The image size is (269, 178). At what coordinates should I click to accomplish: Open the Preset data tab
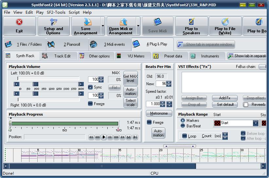click(x=170, y=56)
